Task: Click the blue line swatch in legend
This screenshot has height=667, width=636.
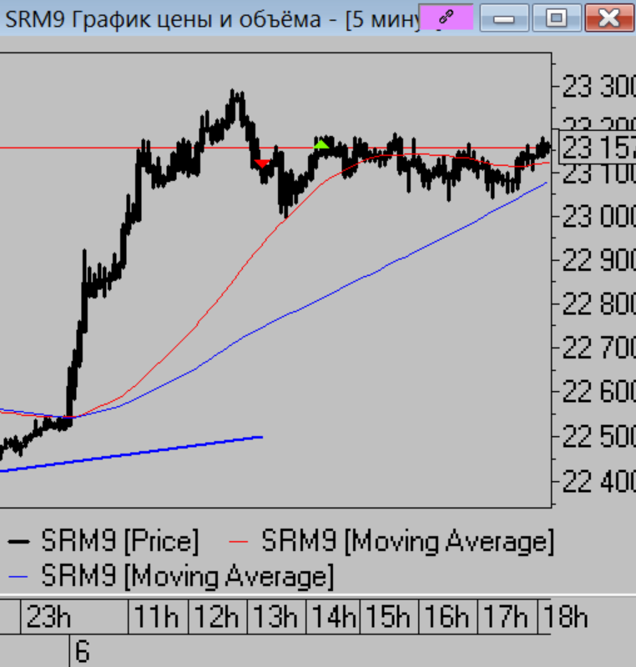Action: pyautogui.click(x=20, y=576)
